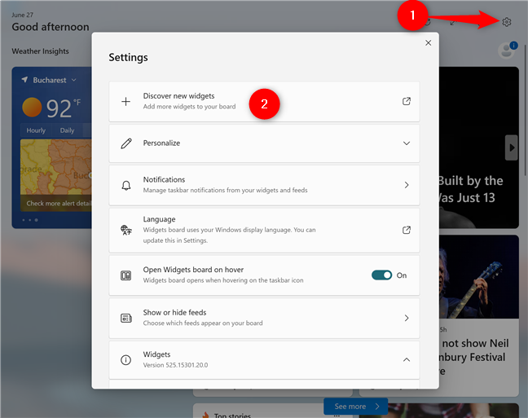Switch to Daily weather tab
Screen dimensions: 528x418
pyautogui.click(x=67, y=130)
